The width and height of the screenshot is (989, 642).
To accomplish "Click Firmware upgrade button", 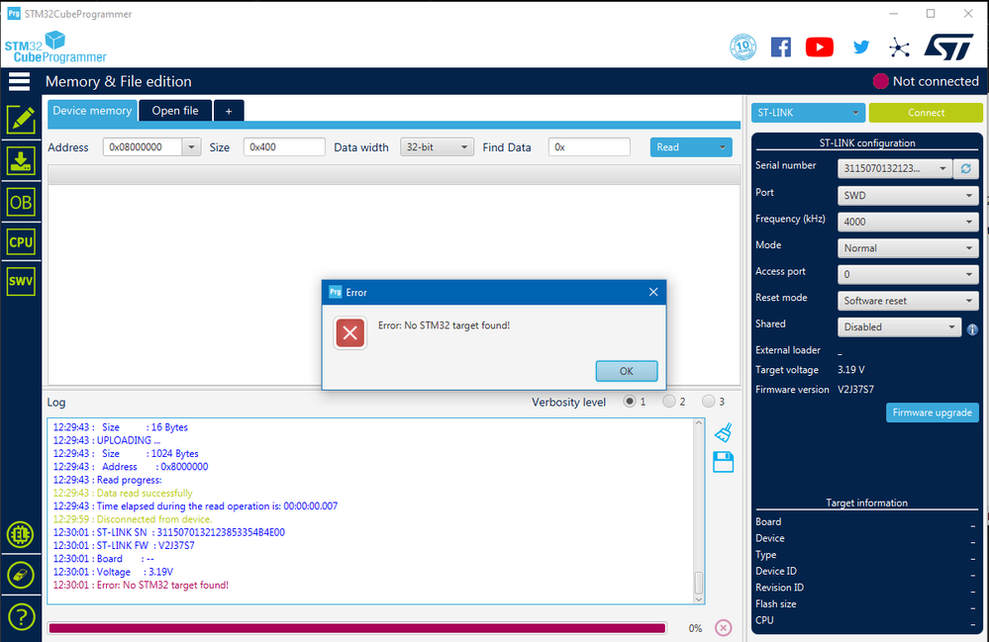I will [x=933, y=413].
